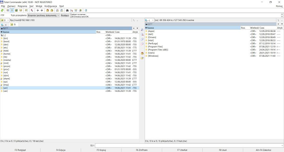Click the copy icon in middle vertical bar
The image size is (284, 152).
pyautogui.click(x=142, y=39)
